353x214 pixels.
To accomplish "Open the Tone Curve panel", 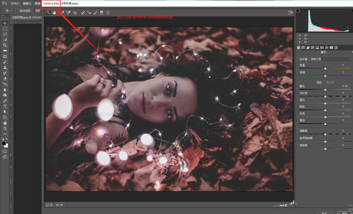I will 303,48.
